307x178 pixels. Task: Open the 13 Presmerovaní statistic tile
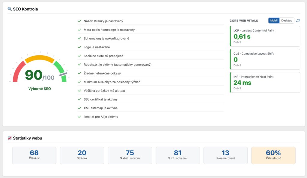[x=225, y=155]
